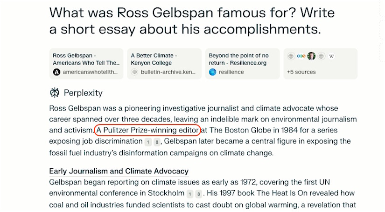The width and height of the screenshot is (385, 212).
Task: Click the Wikipedia W source icon
Action: (332, 56)
